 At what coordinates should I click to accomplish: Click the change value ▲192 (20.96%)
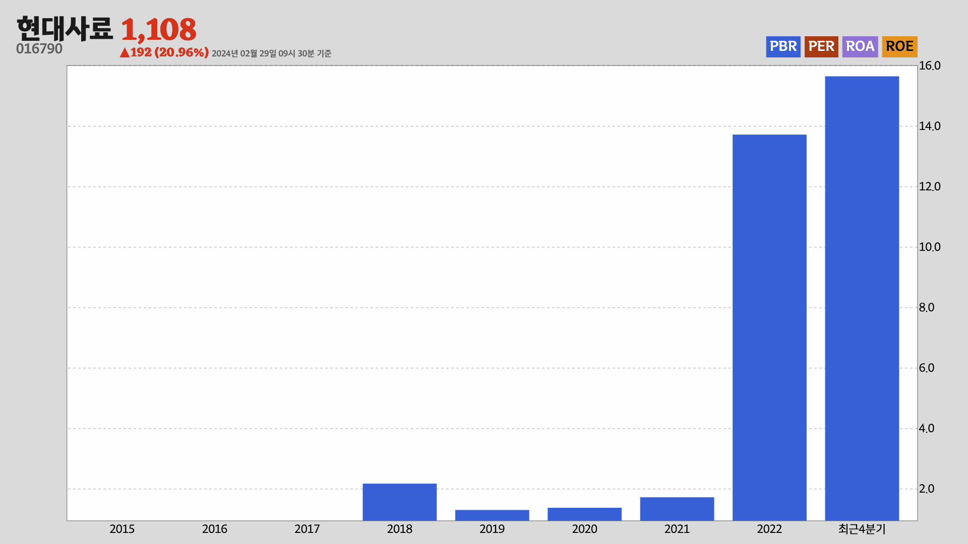tap(164, 52)
